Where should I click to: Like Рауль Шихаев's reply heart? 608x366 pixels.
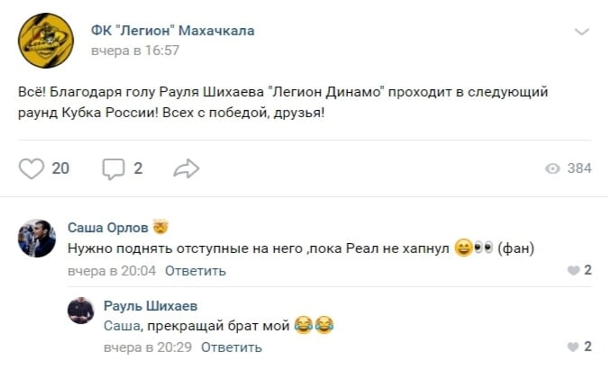[x=573, y=346]
